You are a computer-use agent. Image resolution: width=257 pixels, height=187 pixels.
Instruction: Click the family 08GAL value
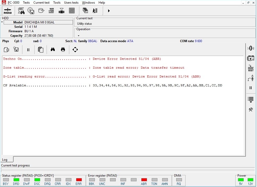93,41
